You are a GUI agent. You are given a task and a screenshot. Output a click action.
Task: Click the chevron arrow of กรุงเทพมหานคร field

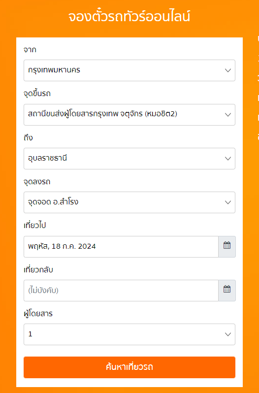coord(228,70)
